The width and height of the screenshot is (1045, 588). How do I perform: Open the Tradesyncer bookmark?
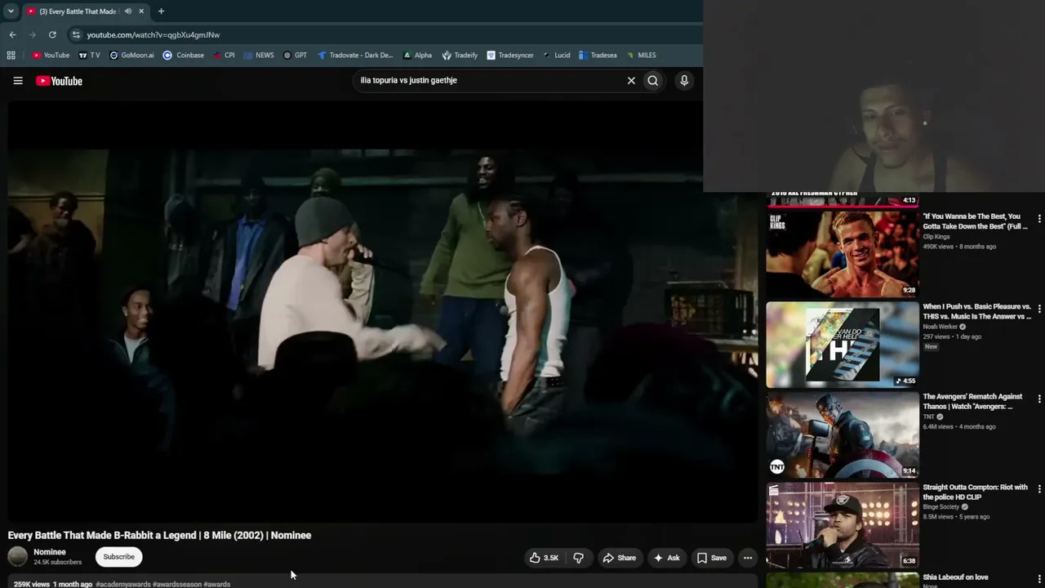coord(510,56)
